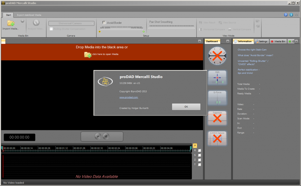Image resolution: width=301 pixels, height=186 pixels.
Task: Click folder icon in red drop banner
Action: [88, 55]
